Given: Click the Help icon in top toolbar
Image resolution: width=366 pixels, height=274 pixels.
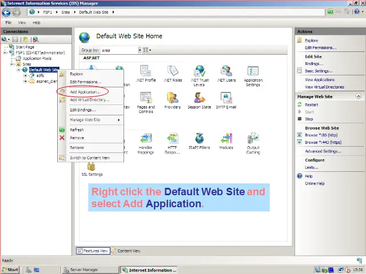Looking at the screenshot, I should [356, 11].
